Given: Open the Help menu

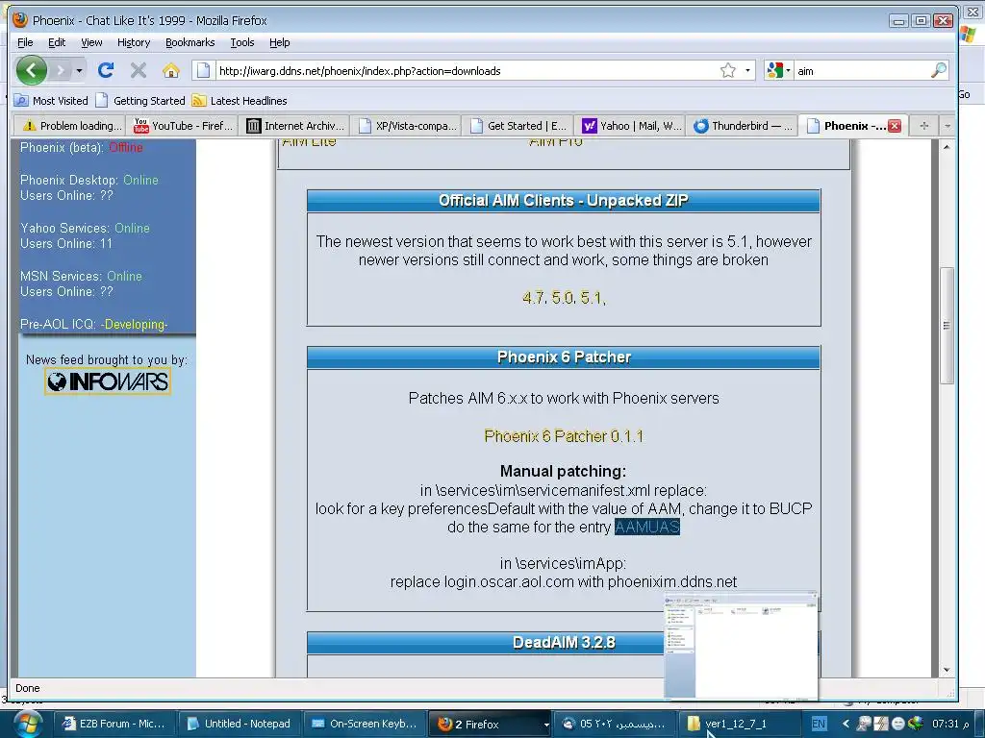Looking at the screenshot, I should tap(280, 42).
